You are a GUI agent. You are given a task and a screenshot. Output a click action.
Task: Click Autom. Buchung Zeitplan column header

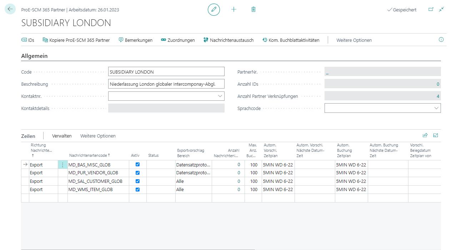pos(345,150)
